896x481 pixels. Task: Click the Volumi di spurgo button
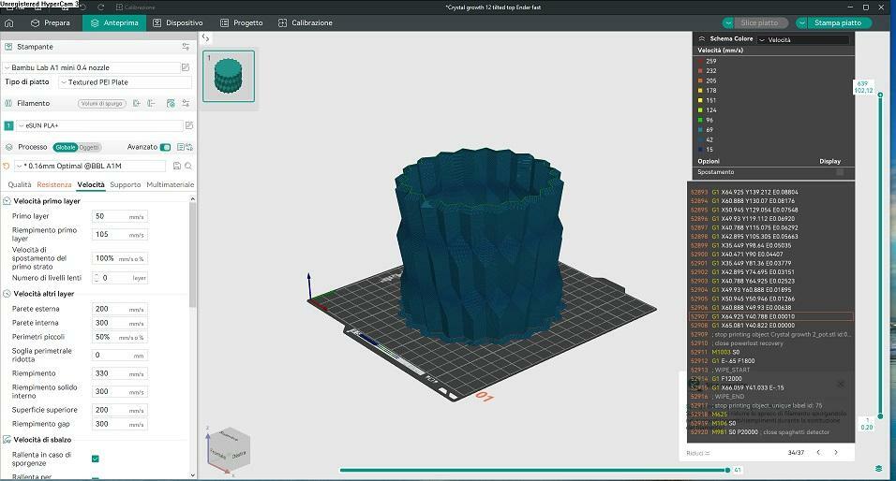(101, 104)
